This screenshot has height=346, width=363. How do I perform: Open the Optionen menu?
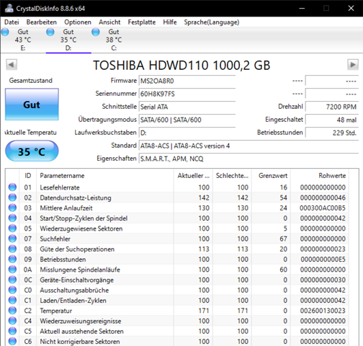tap(78, 22)
